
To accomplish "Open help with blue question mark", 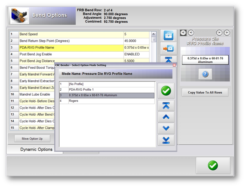I will 205,74.
